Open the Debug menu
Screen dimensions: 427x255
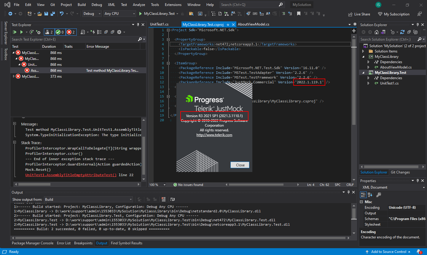click(x=97, y=5)
